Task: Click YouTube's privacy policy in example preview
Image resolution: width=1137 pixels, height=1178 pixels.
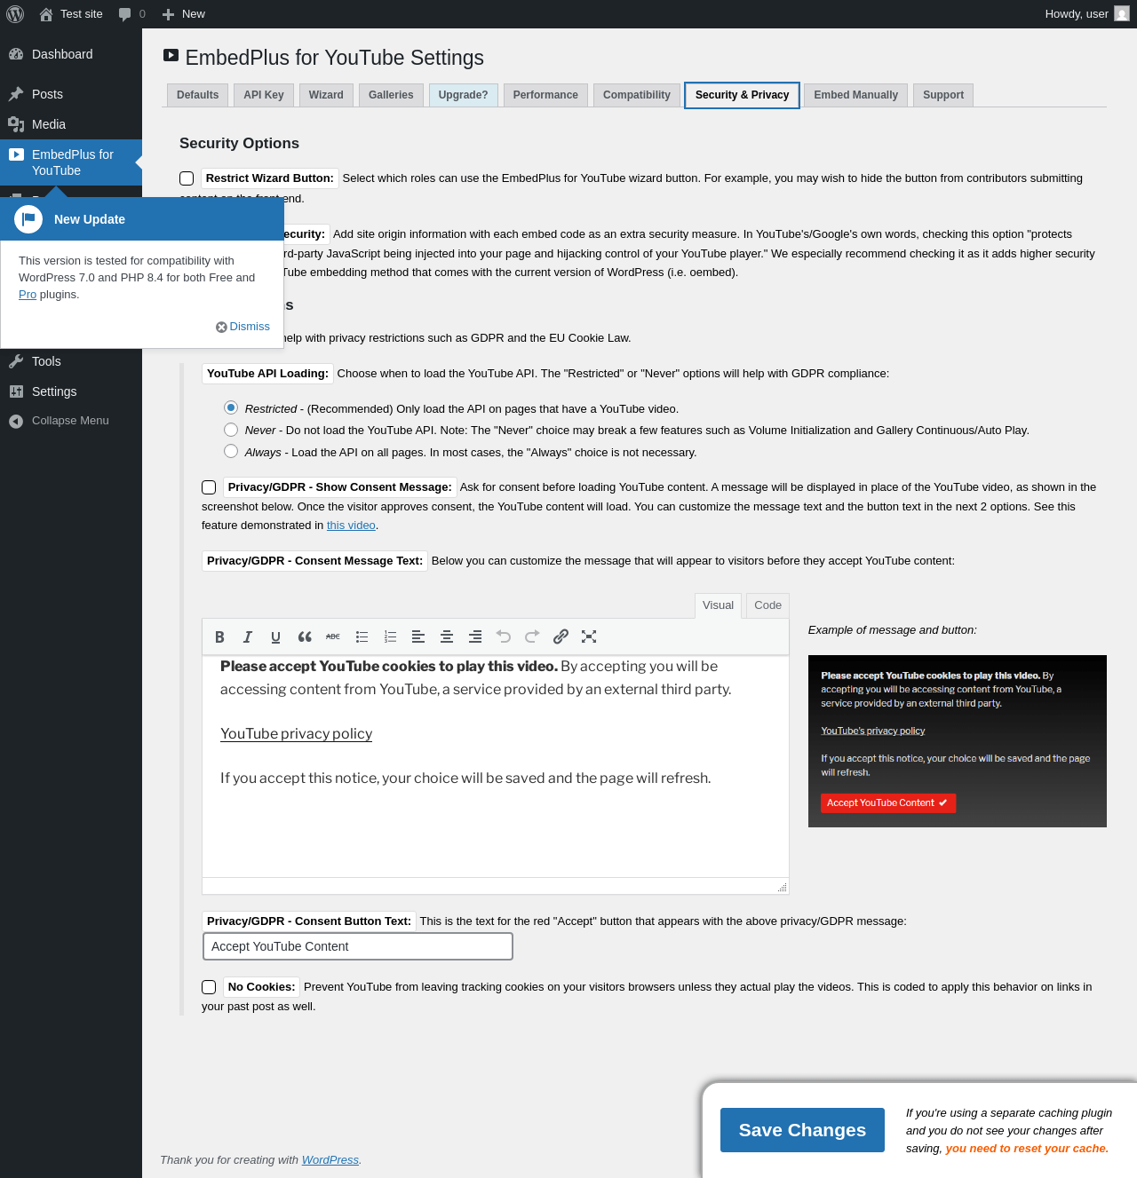Action: click(x=872, y=731)
